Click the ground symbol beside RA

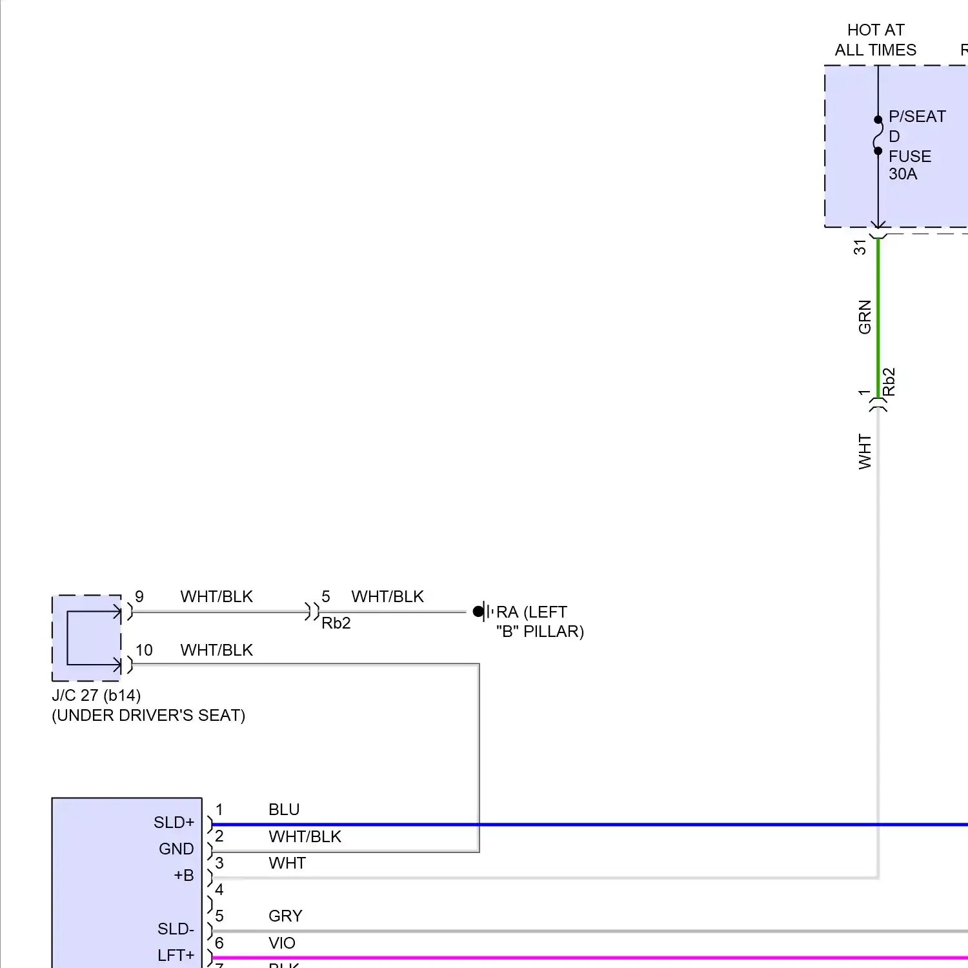483,611
